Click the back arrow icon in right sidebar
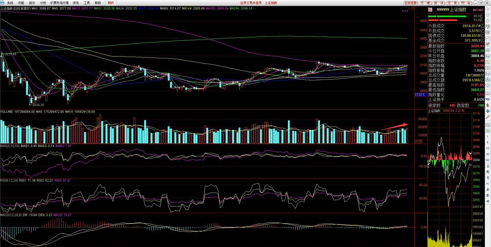Screen dimensions: 491x247 pyautogui.click(x=488, y=9)
